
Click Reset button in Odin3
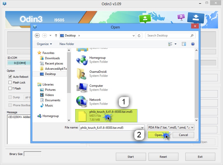[163, 157]
